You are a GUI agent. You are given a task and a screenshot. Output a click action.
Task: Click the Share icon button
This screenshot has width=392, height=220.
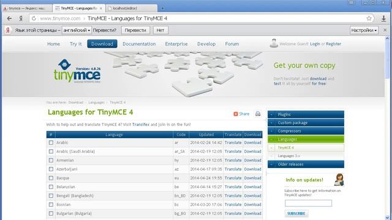[241, 114]
